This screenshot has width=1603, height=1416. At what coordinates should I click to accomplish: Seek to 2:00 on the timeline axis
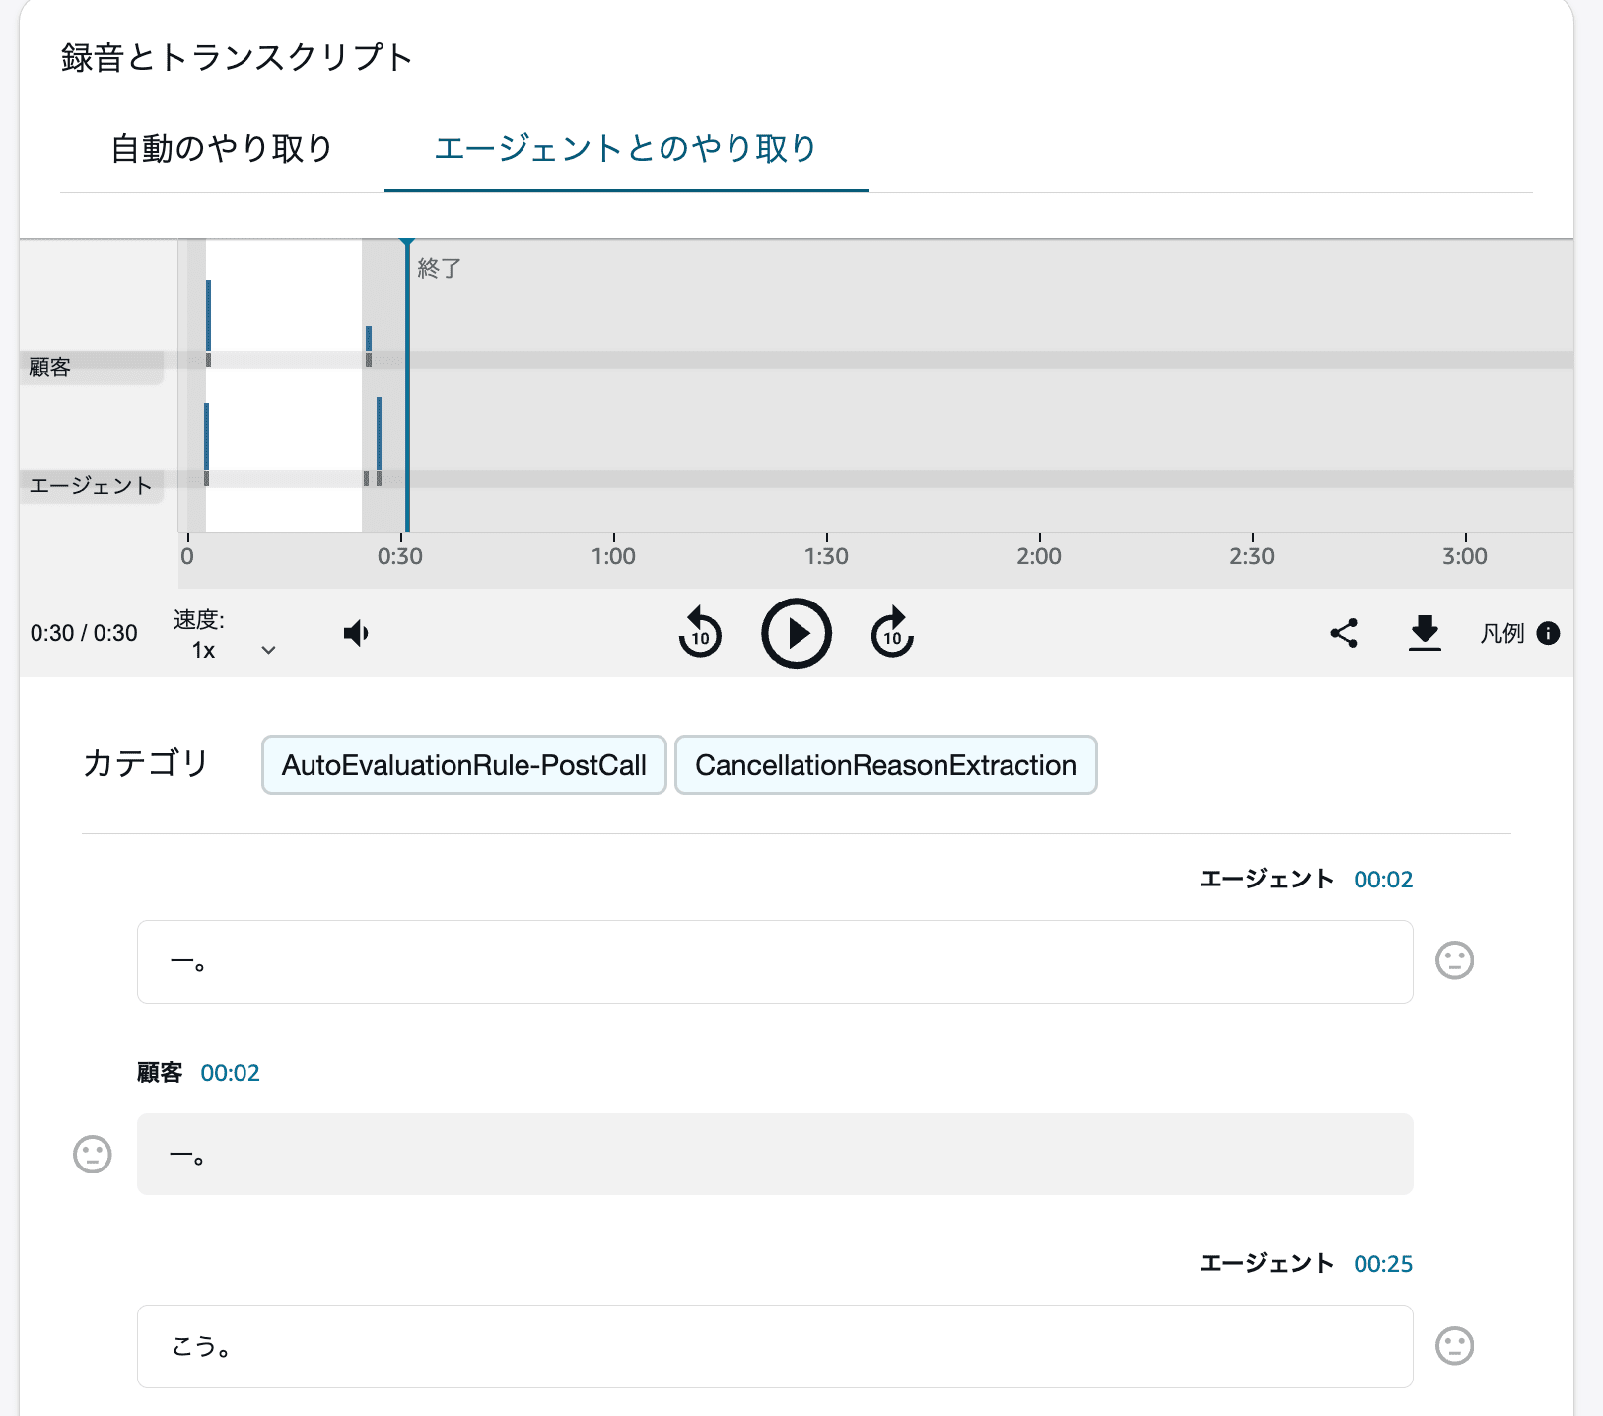[x=1039, y=556]
